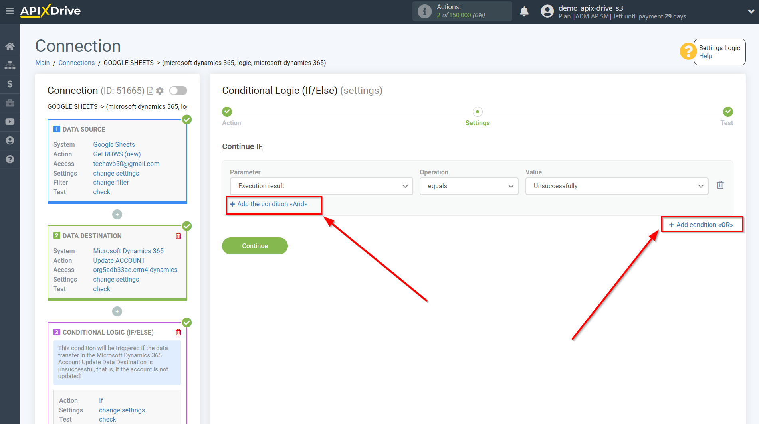Change settings of Conditional Logic

(x=122, y=410)
